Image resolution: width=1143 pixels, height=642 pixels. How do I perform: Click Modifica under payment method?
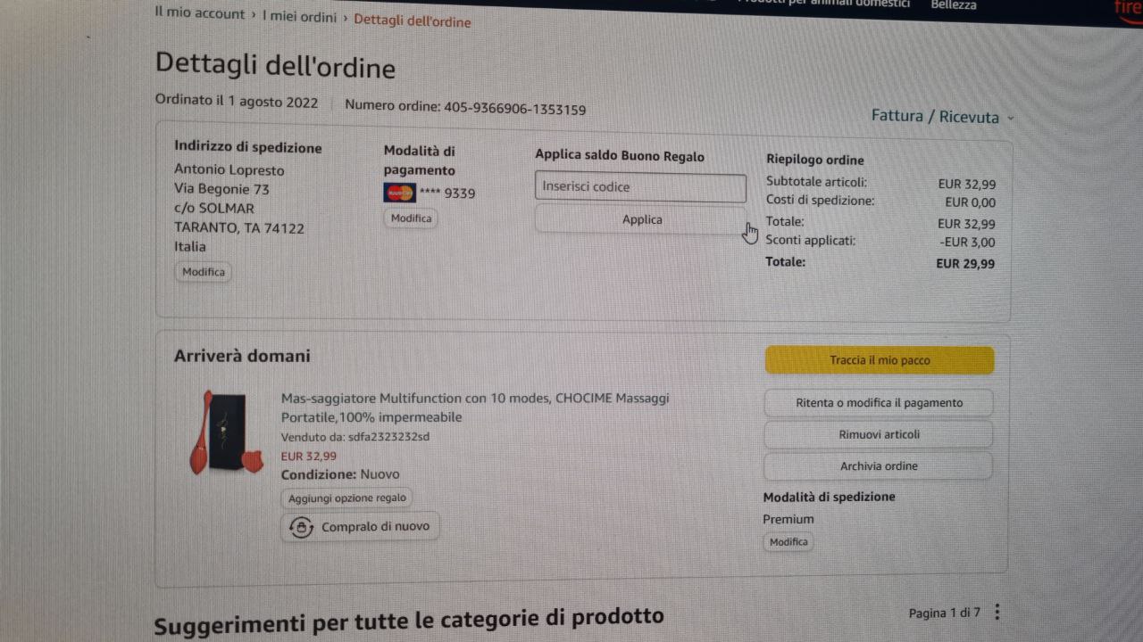coord(411,218)
